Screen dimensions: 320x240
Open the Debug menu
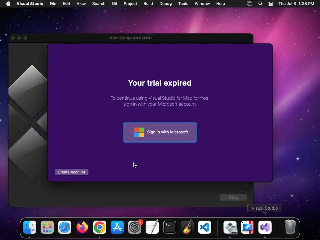coord(166,3)
